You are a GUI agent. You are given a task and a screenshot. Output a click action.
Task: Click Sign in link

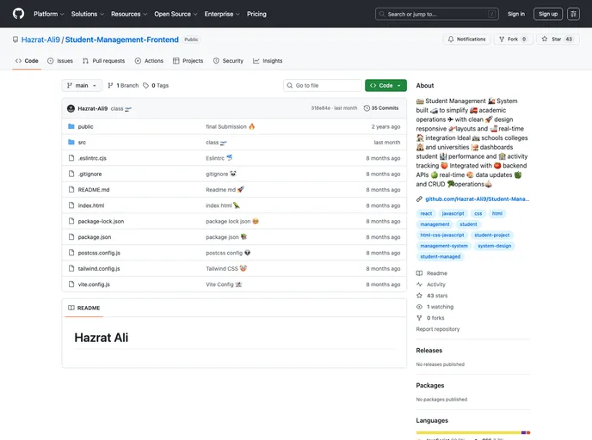516,14
